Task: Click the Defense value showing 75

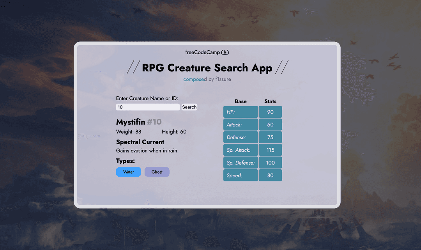Action: 270,137
